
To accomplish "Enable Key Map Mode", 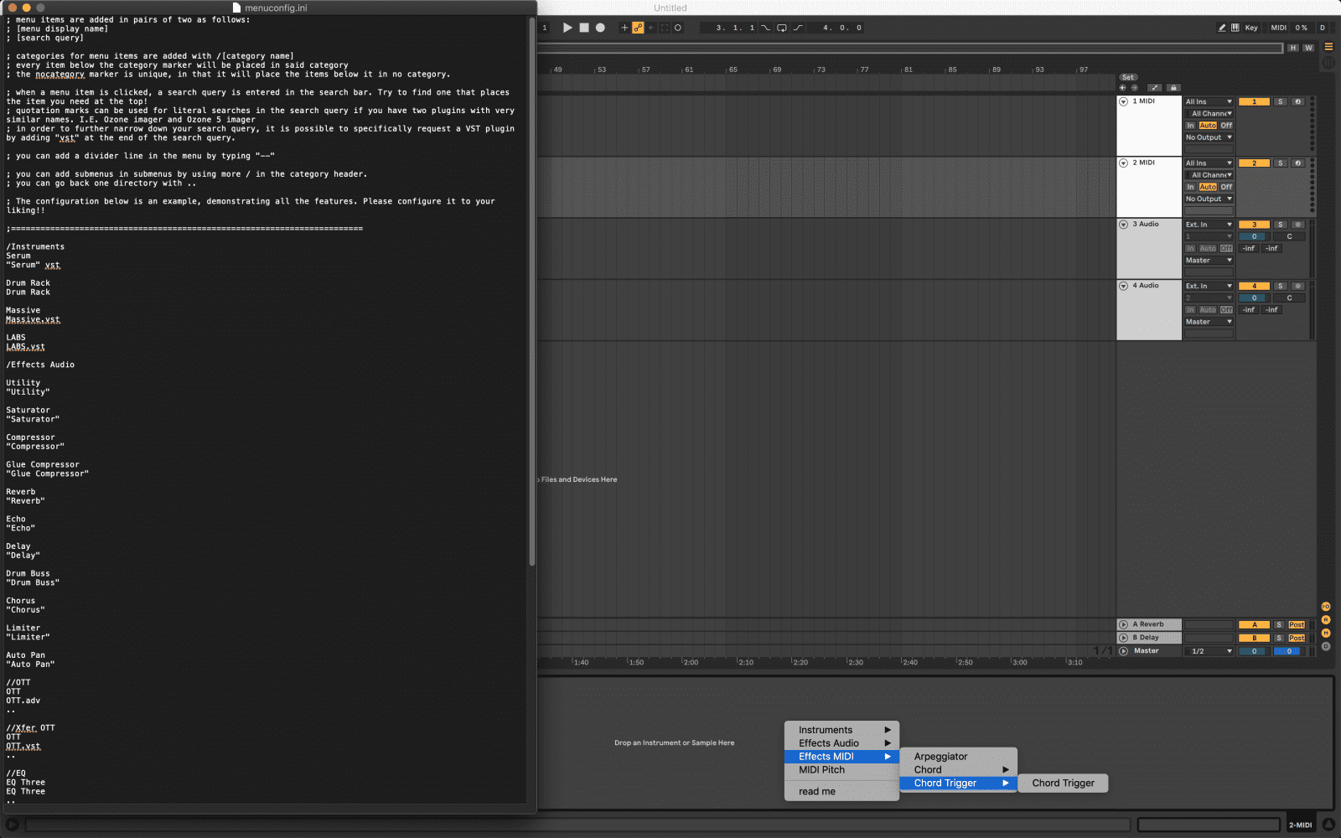I will point(1251,28).
